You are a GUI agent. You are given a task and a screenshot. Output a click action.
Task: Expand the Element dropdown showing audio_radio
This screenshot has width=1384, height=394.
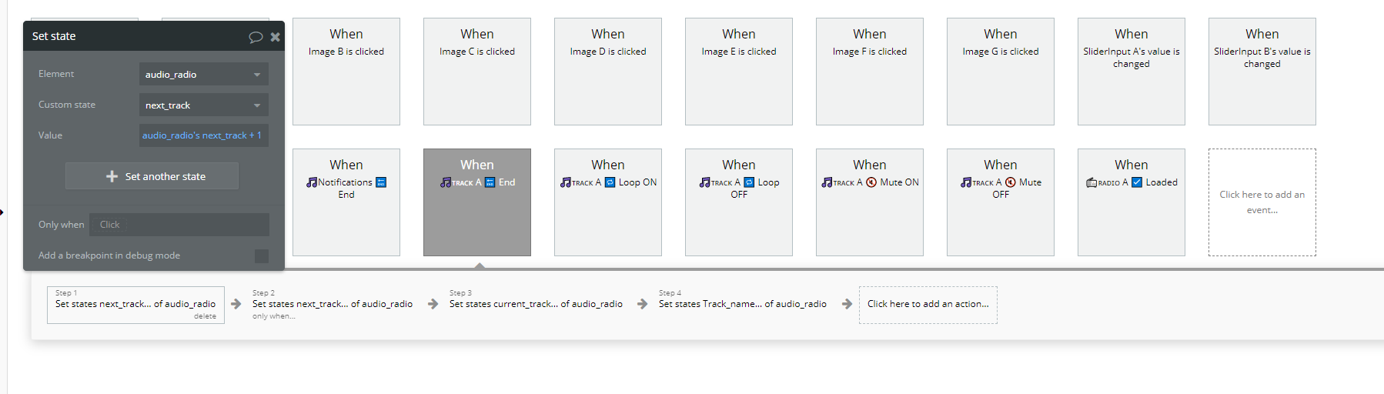[x=203, y=75]
